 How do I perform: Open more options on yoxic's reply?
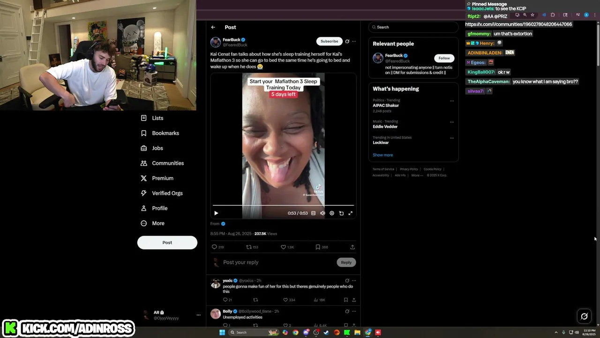coord(354,281)
